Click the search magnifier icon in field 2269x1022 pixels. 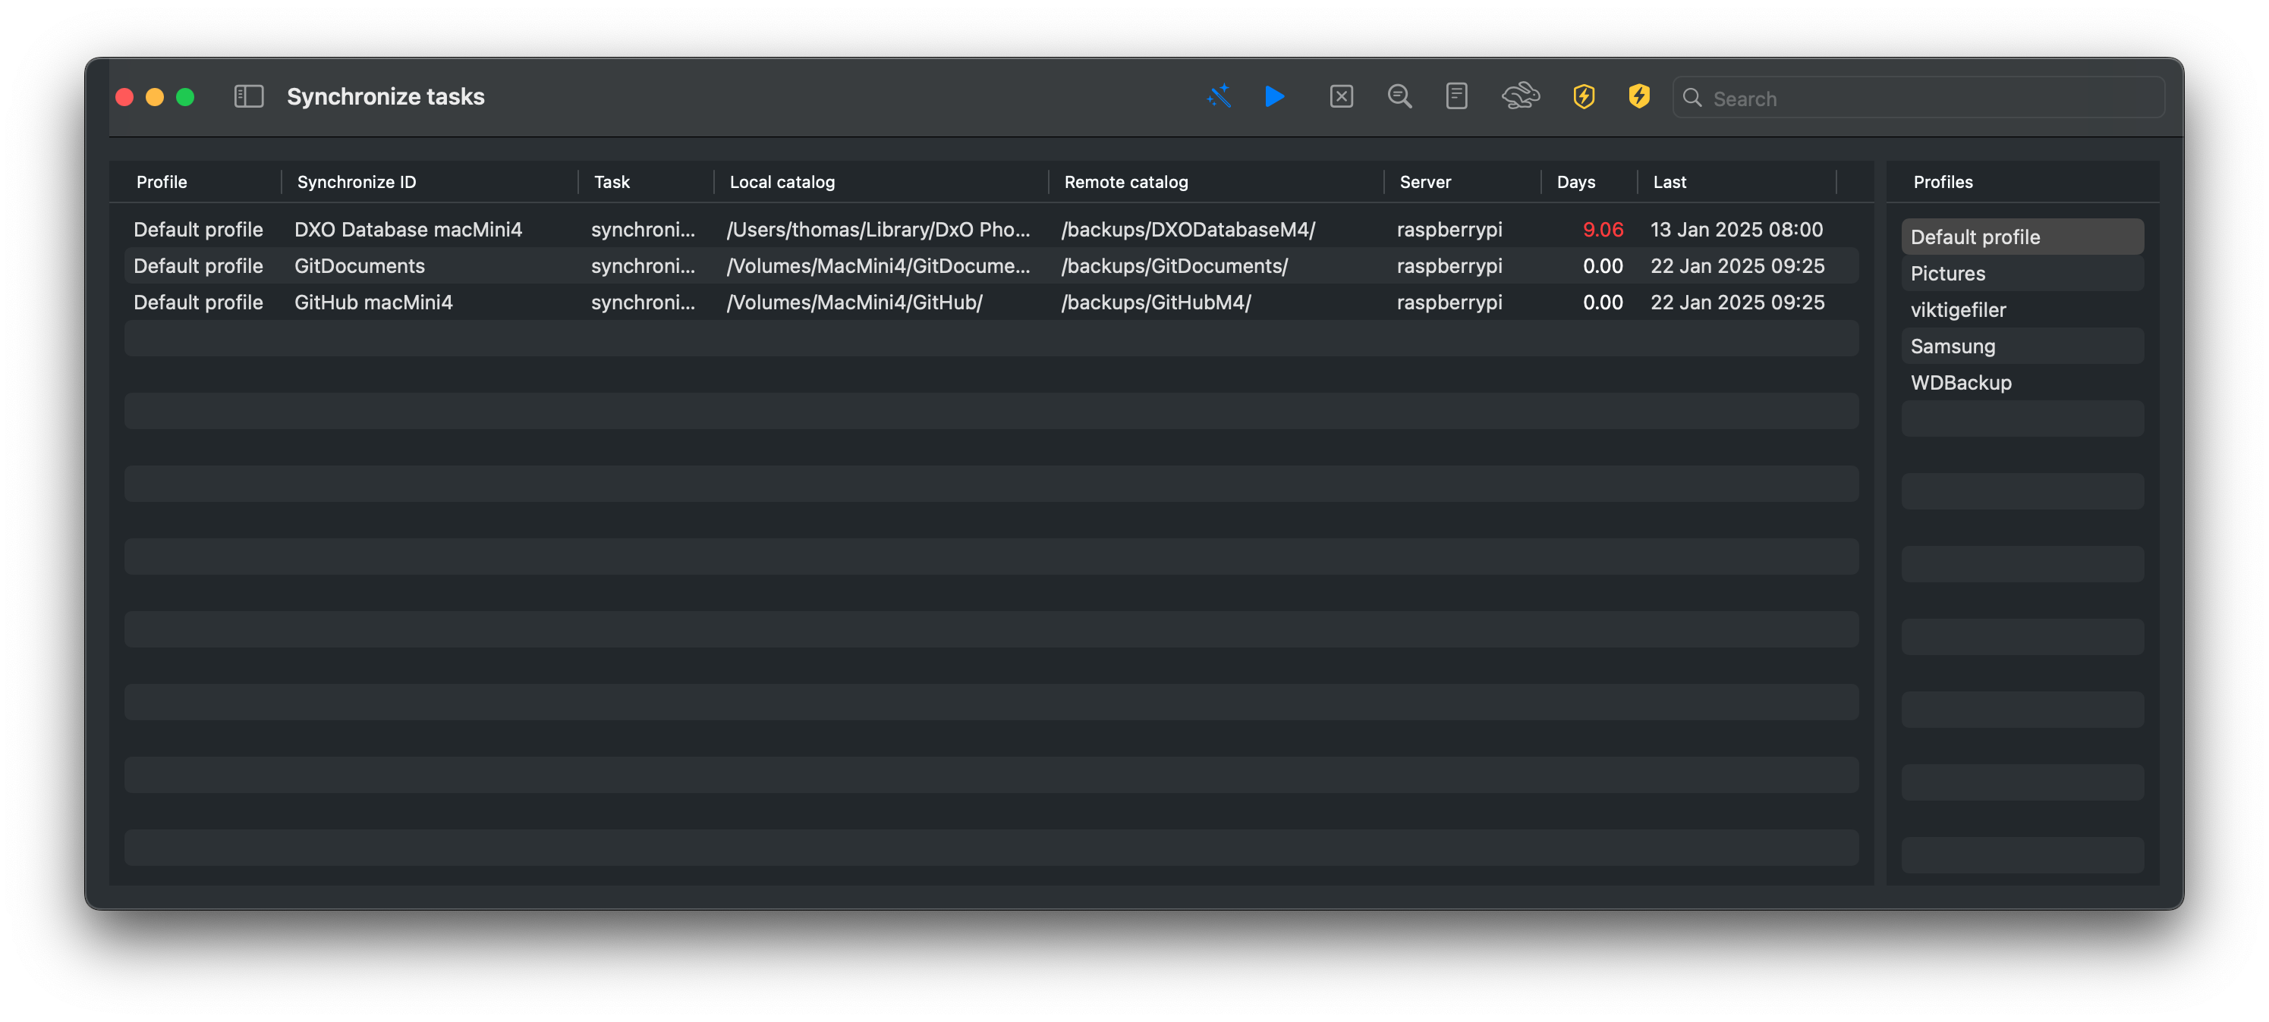[x=1692, y=98]
